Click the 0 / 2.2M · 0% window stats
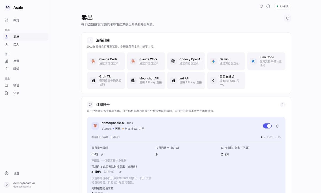The height and width of the screenshot is (193, 321). [x=271, y=137]
